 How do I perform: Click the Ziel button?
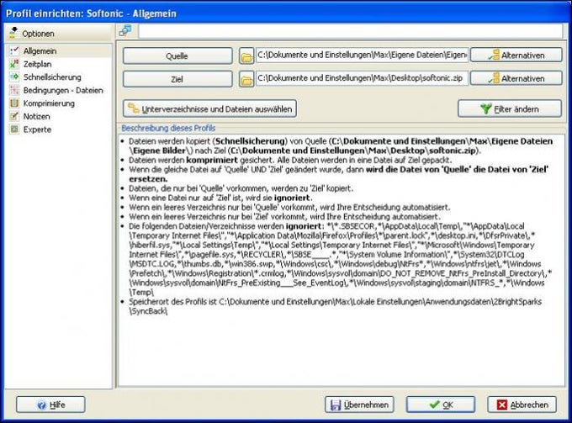click(177, 79)
